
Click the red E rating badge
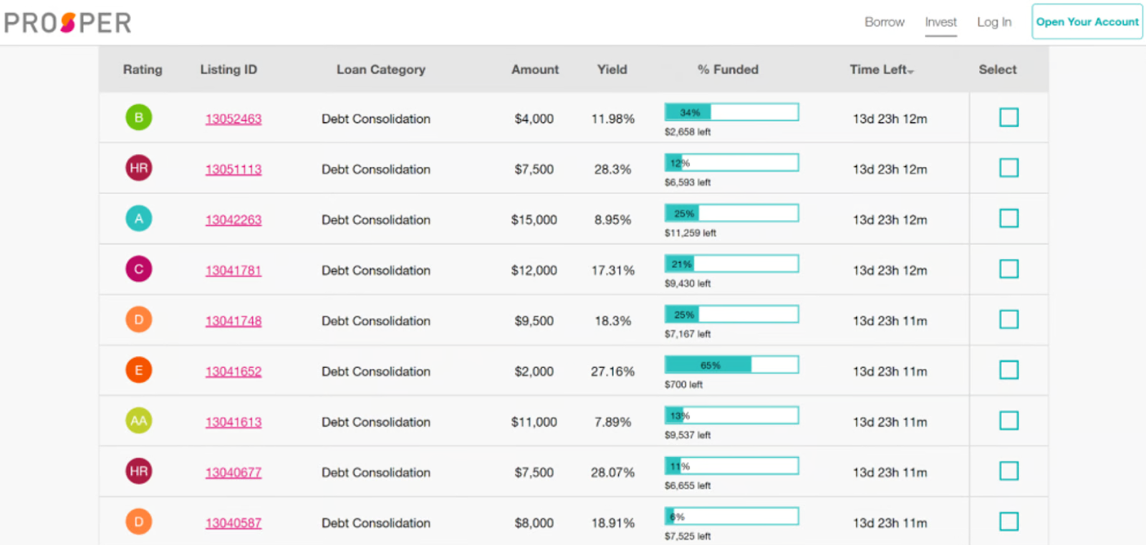coord(139,370)
